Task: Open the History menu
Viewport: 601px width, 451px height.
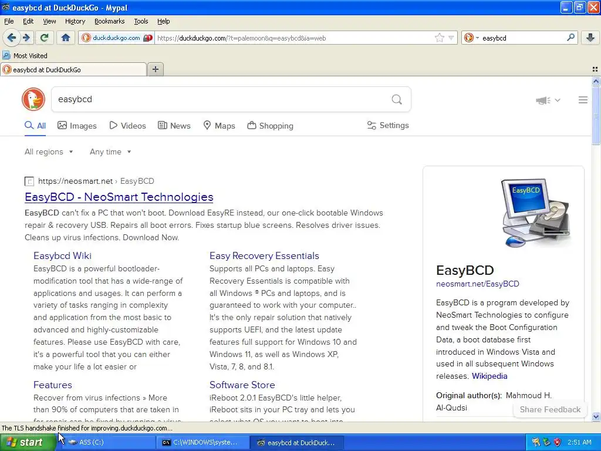Action: (x=75, y=21)
